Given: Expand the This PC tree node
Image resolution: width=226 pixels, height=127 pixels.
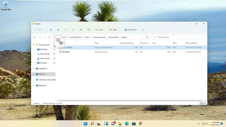Looking at the screenshot, I should click(x=33, y=74).
